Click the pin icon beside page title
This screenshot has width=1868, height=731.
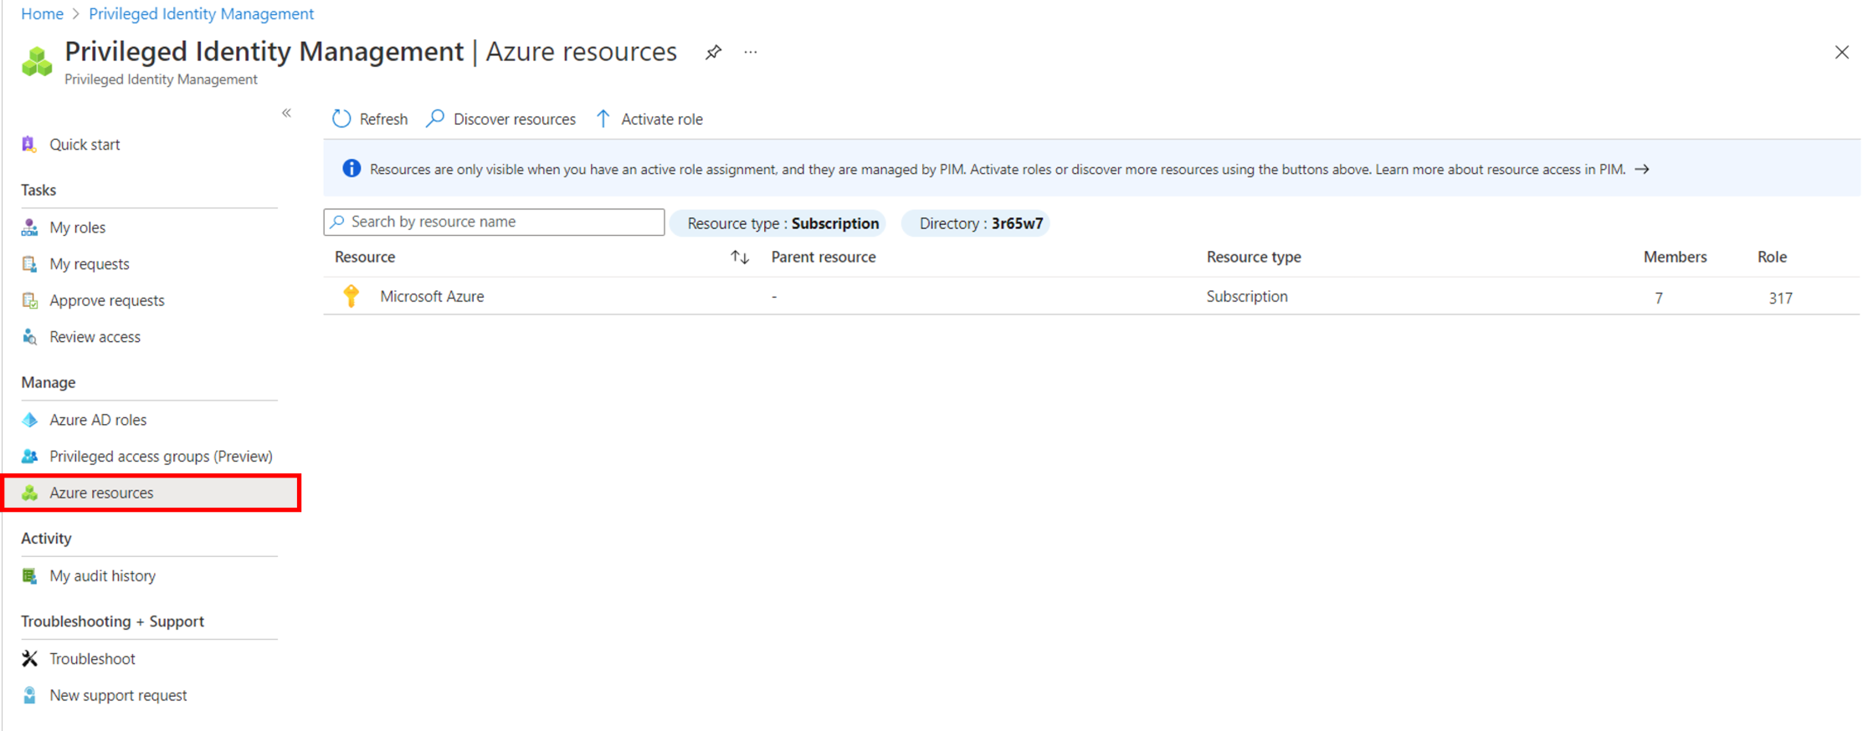[713, 53]
